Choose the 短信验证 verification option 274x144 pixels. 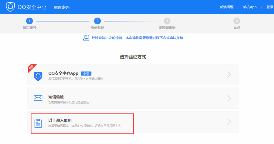133,98
